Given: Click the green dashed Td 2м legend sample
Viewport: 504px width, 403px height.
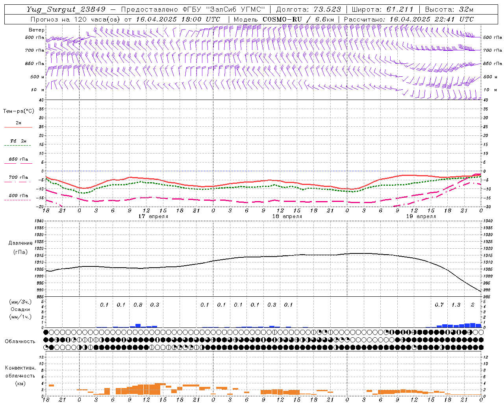Looking at the screenshot, I should 17,146.
